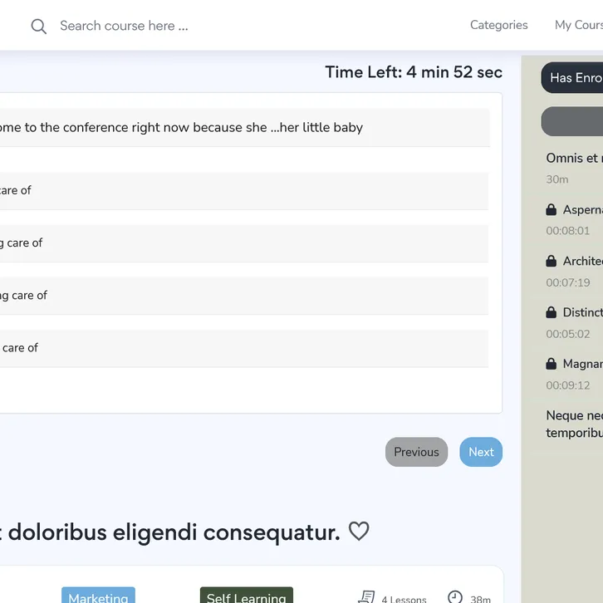603x603 pixels.
Task: Open the Categories menu
Action: [498, 25]
